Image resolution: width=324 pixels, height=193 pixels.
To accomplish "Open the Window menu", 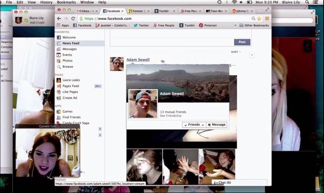I will point(87,2).
